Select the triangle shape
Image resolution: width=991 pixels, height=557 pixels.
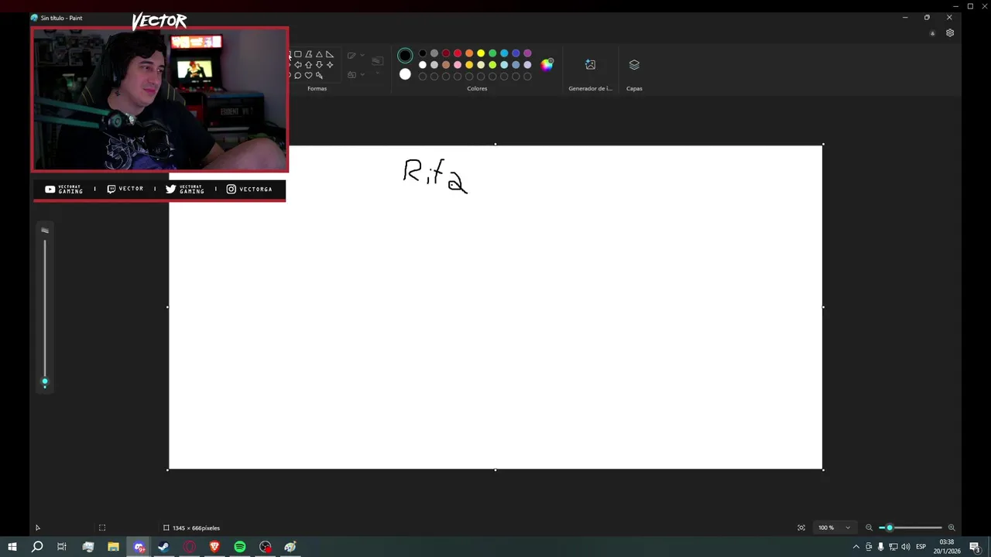(x=319, y=54)
